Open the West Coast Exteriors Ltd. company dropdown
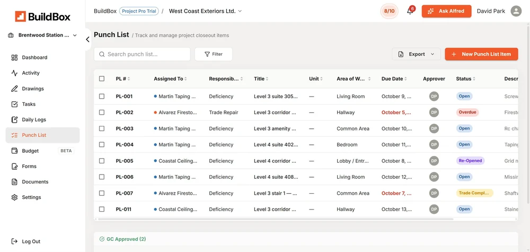Screen dimensions: 530x252 [x=205, y=11]
